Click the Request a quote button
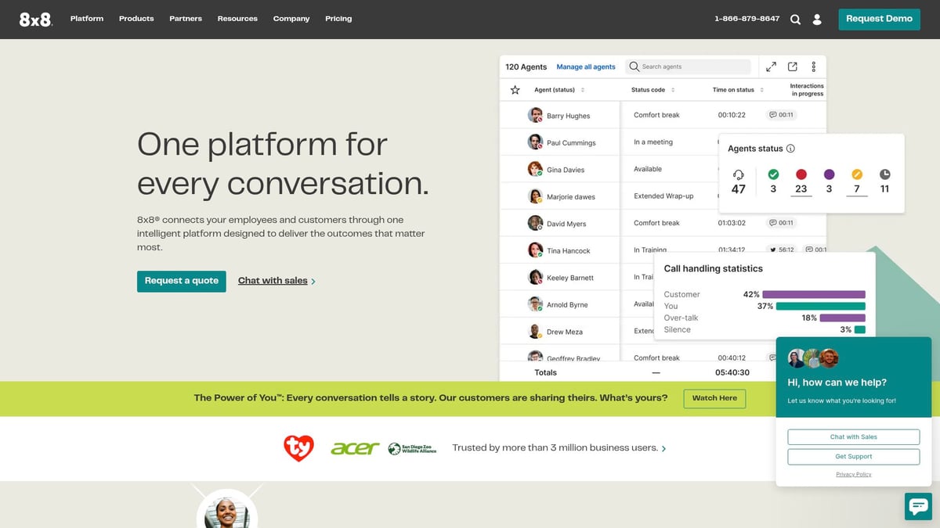 181,281
